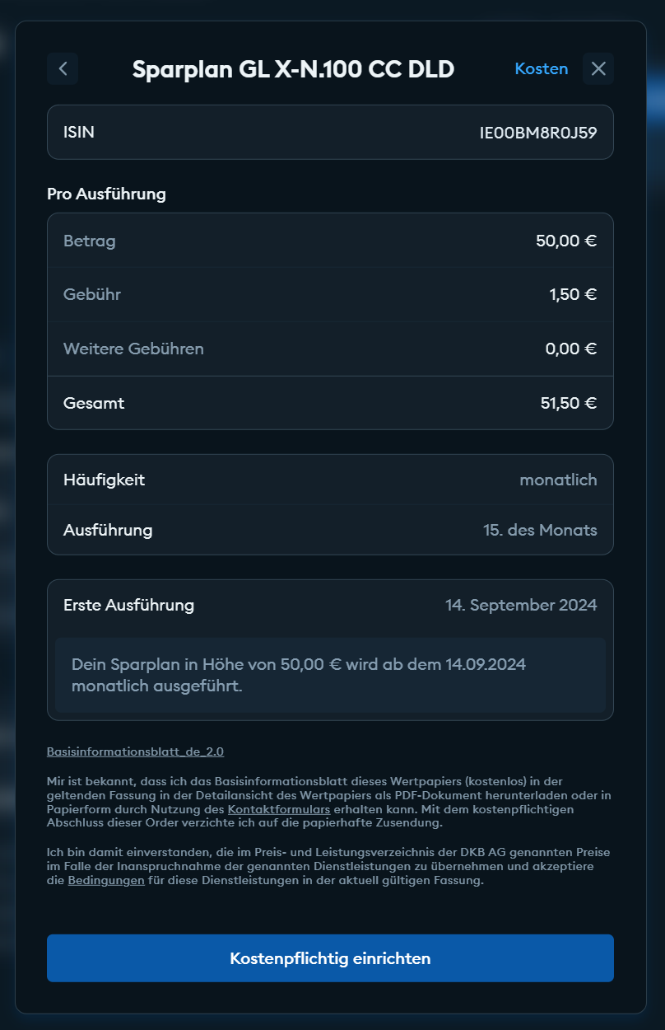Select the Weitere Gebühren row
665x1030 pixels.
pos(330,349)
